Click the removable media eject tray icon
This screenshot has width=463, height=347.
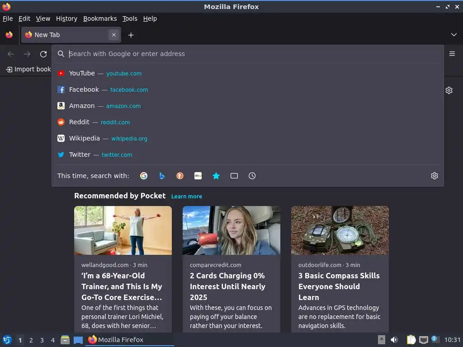pyautogui.click(x=382, y=340)
